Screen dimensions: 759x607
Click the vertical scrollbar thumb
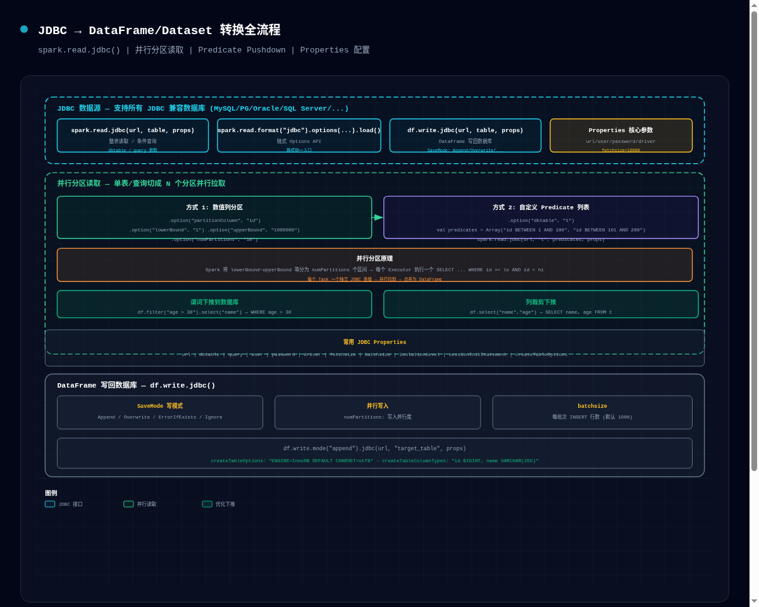pos(754,240)
